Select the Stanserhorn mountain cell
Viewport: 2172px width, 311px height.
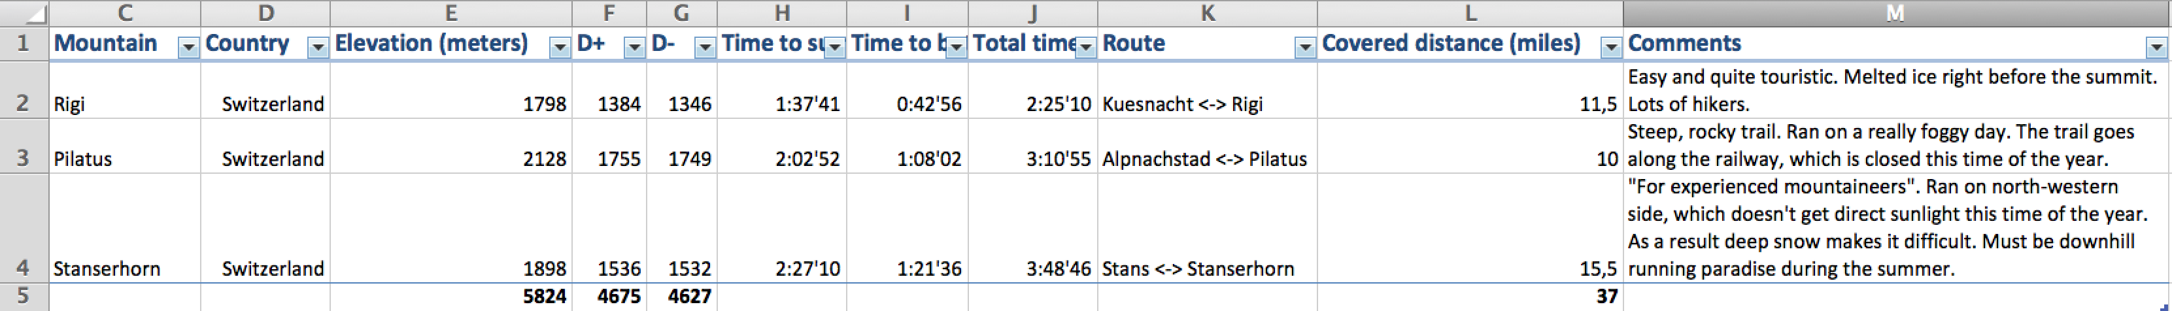[125, 268]
